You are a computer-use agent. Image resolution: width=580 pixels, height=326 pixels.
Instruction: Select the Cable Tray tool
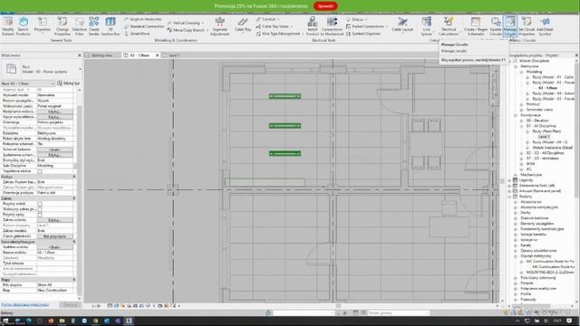tap(243, 25)
